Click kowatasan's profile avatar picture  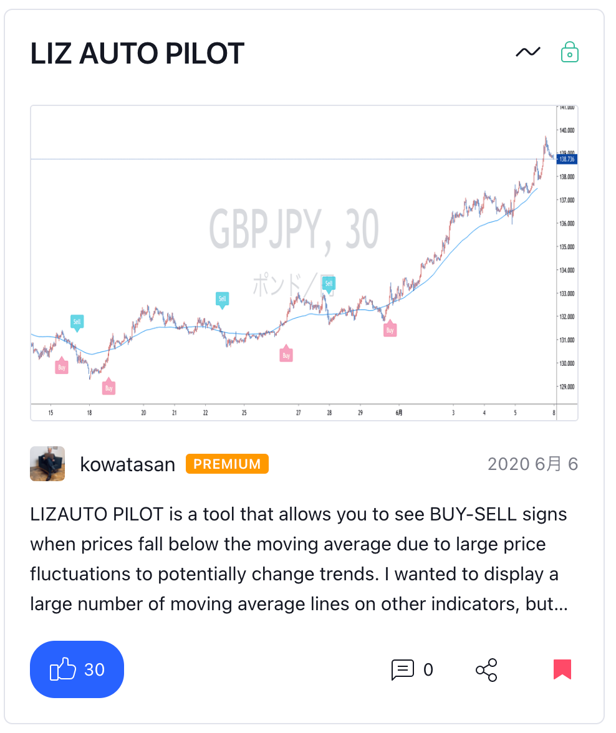click(x=47, y=464)
